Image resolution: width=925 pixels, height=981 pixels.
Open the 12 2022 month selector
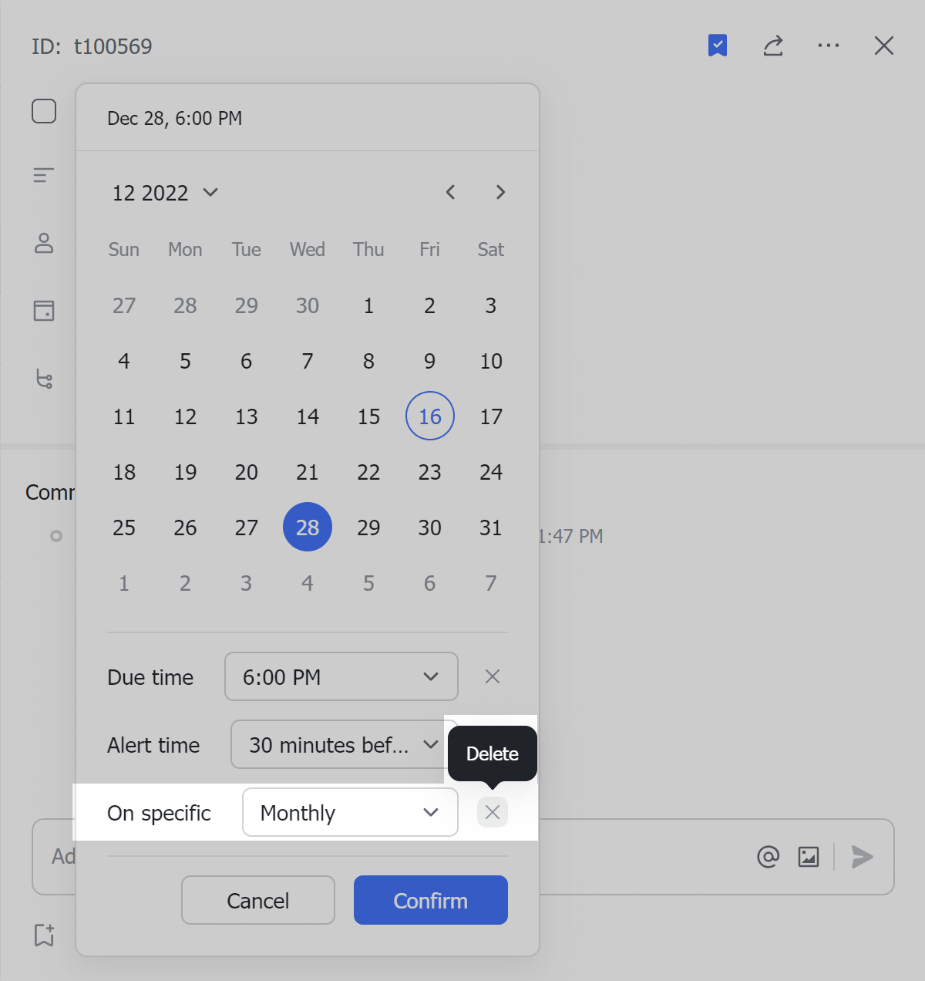(164, 193)
